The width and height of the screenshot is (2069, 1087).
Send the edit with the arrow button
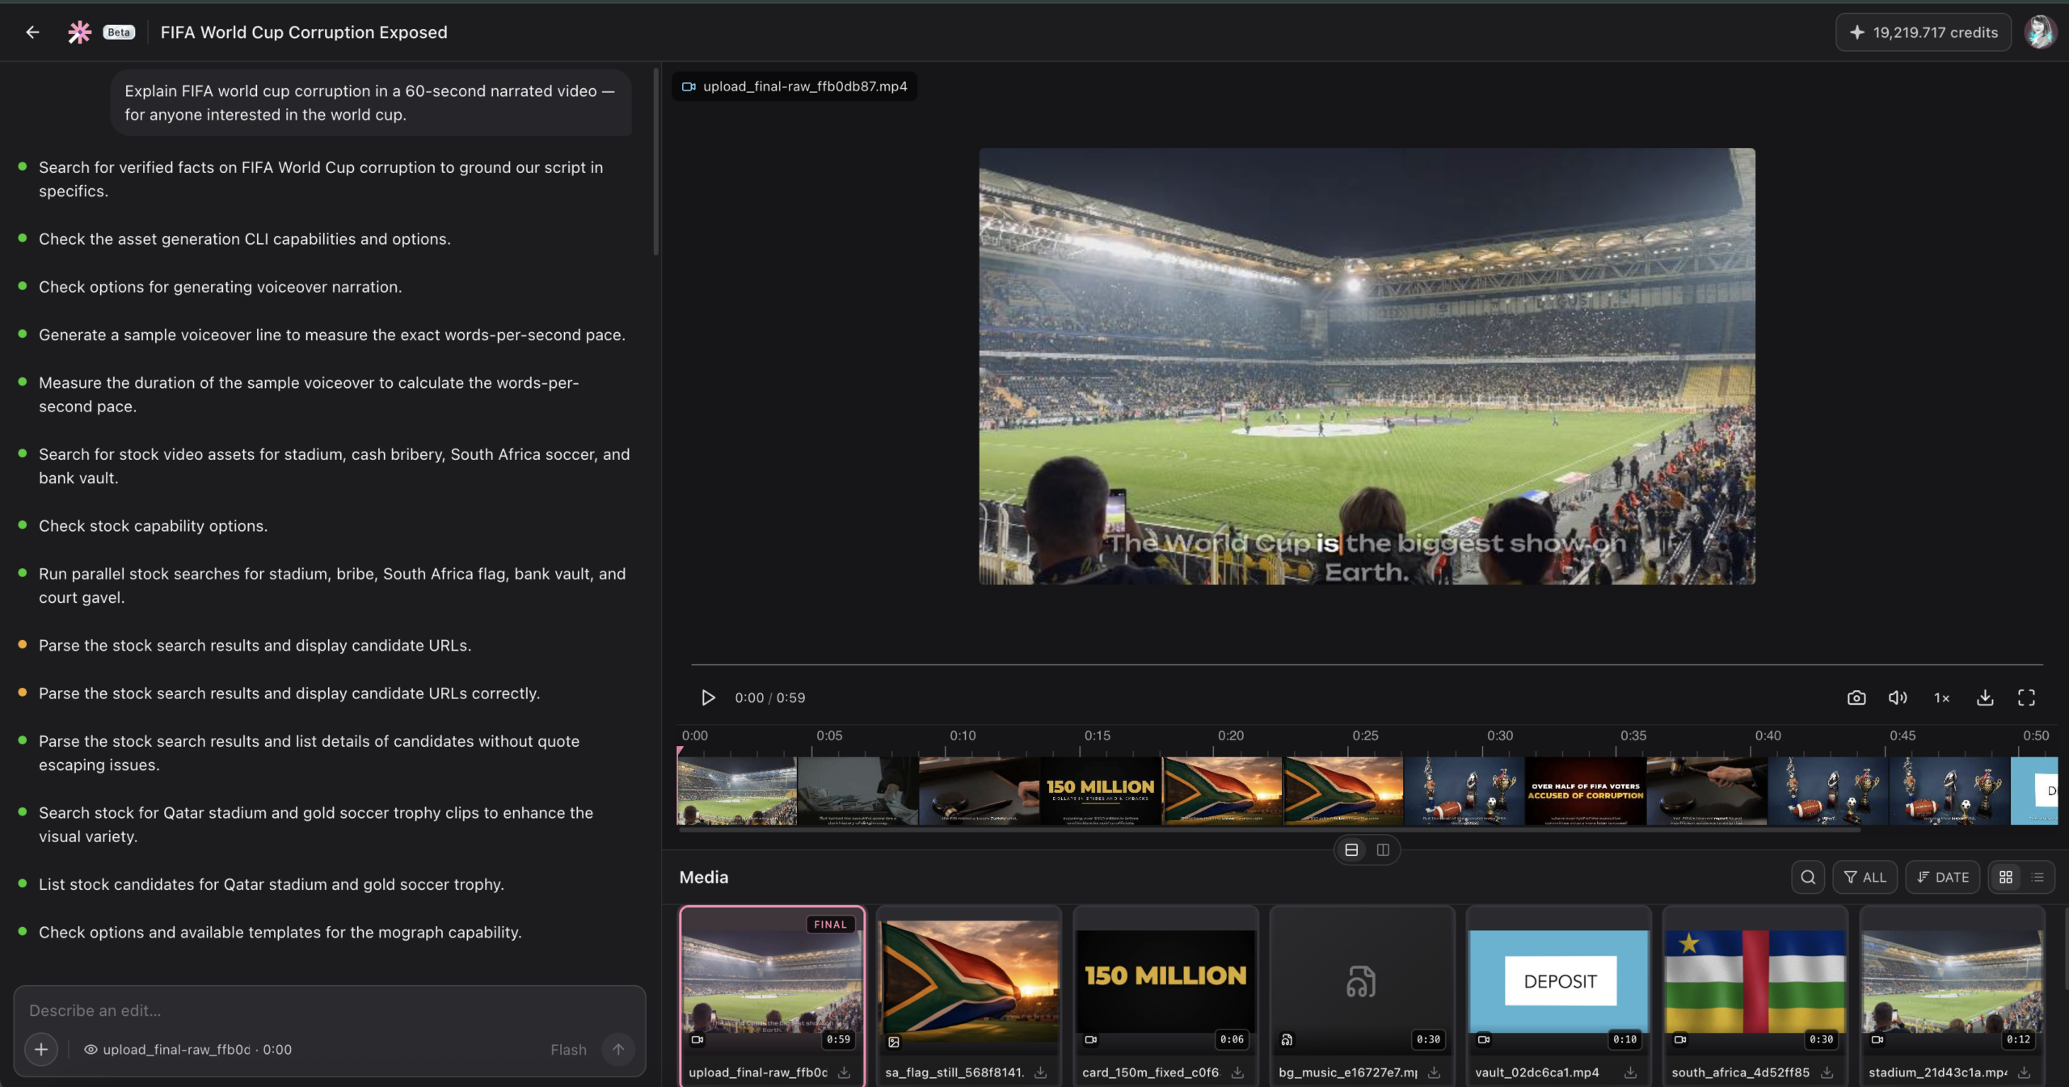pos(618,1049)
